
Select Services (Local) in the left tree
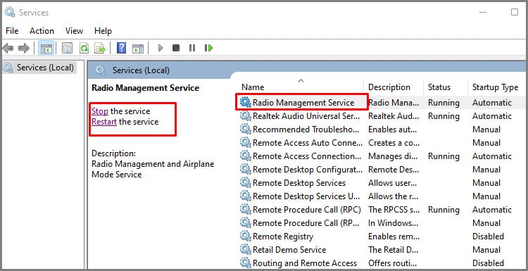(45, 68)
